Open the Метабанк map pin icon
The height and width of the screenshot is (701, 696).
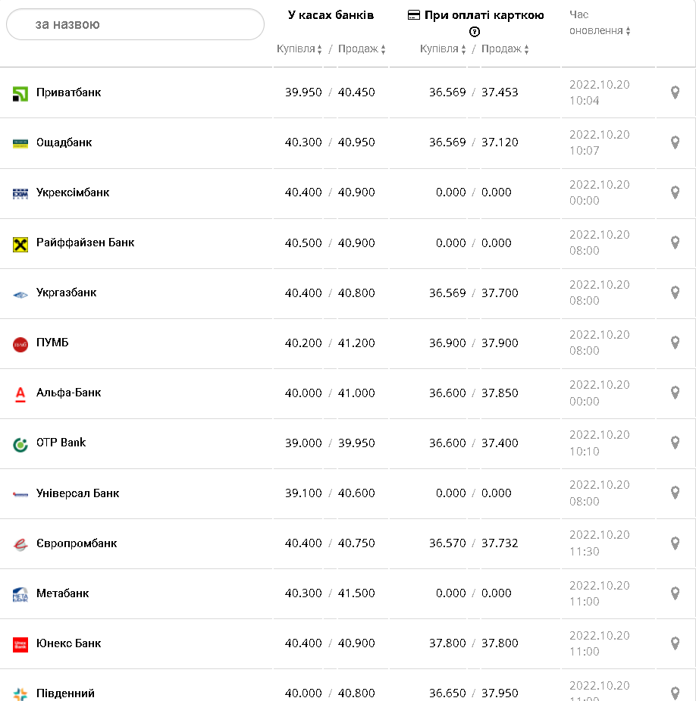675,593
